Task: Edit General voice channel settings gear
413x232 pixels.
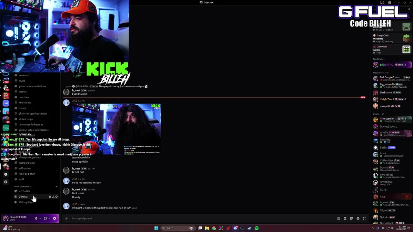Action: tap(56, 197)
